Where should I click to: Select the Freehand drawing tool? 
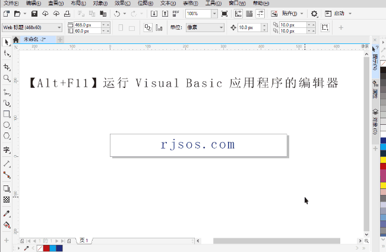[7, 92]
